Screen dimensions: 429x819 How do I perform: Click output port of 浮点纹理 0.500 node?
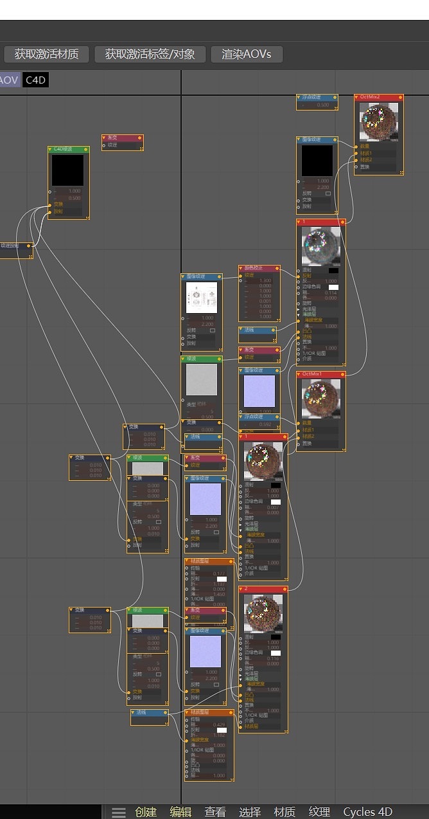335,98
